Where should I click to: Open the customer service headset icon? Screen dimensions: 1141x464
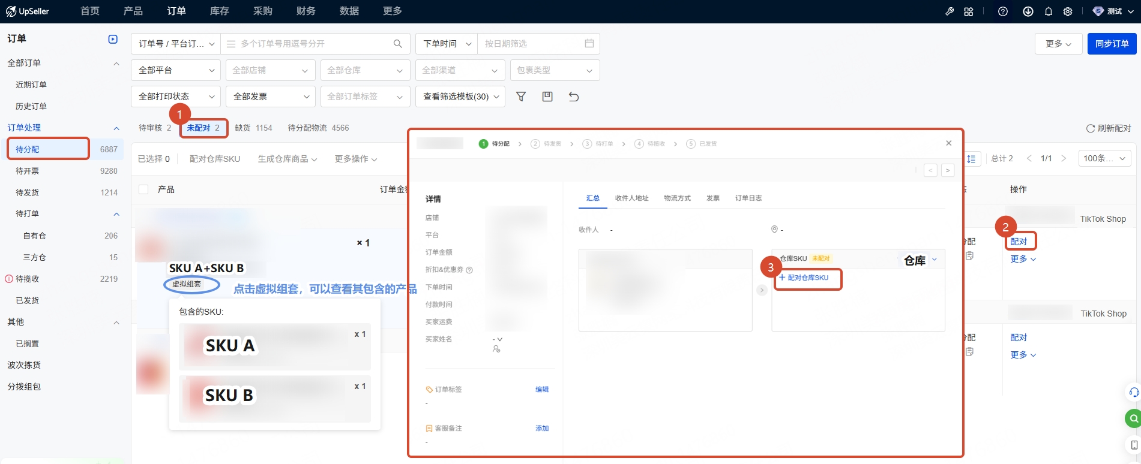click(x=1134, y=393)
